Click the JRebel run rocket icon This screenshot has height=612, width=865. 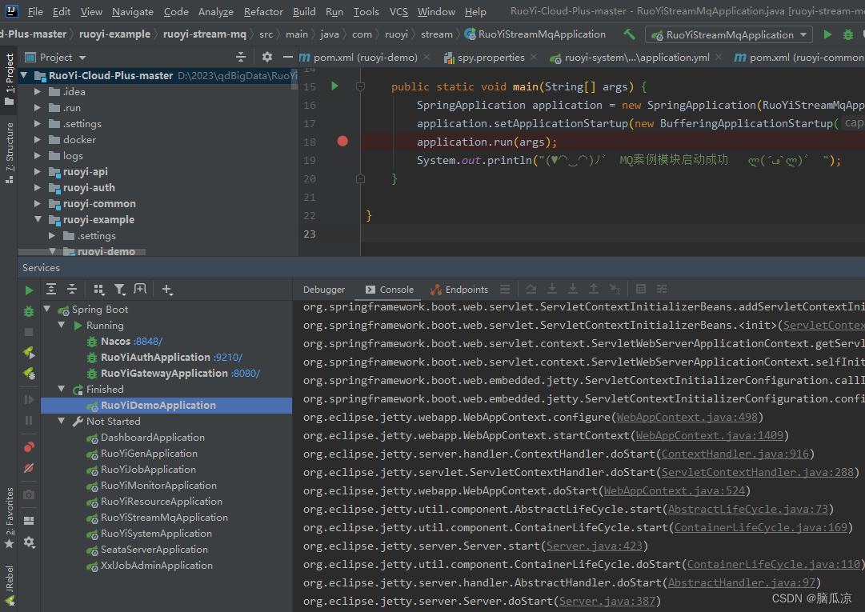point(29,352)
